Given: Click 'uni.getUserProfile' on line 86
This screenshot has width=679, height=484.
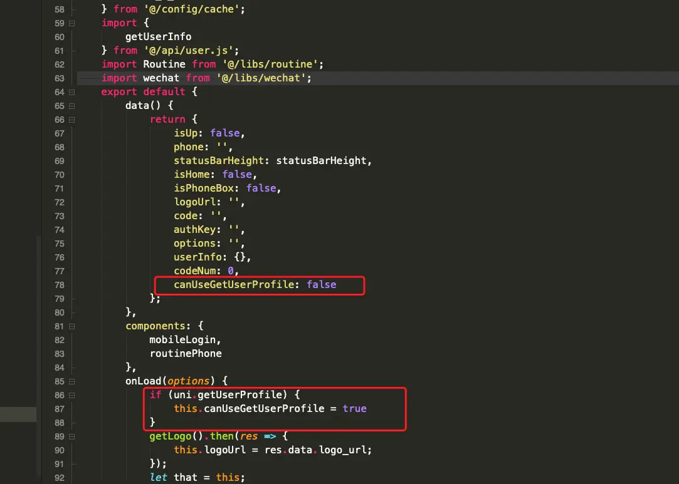Looking at the screenshot, I should coord(228,395).
